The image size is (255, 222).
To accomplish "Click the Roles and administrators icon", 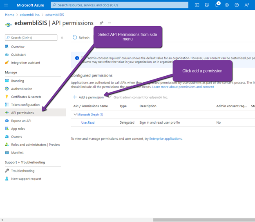I will (7, 145).
